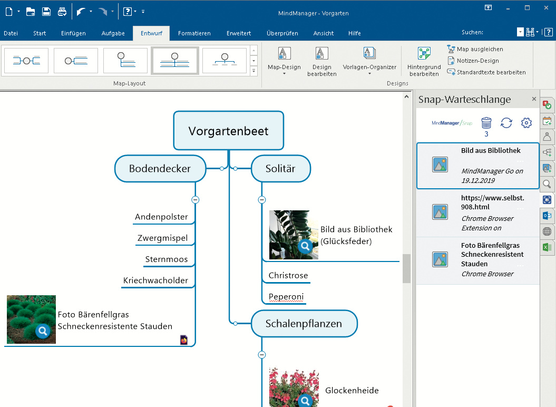
Task: Switch to the Überprüfen tab
Action: (x=282, y=33)
